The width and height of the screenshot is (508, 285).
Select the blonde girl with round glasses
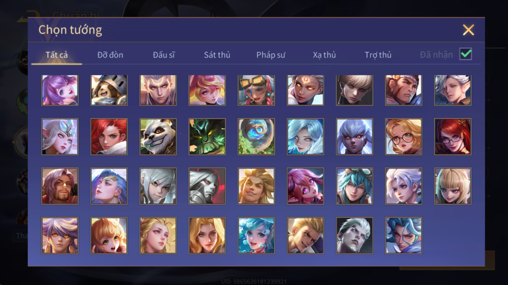point(404,137)
